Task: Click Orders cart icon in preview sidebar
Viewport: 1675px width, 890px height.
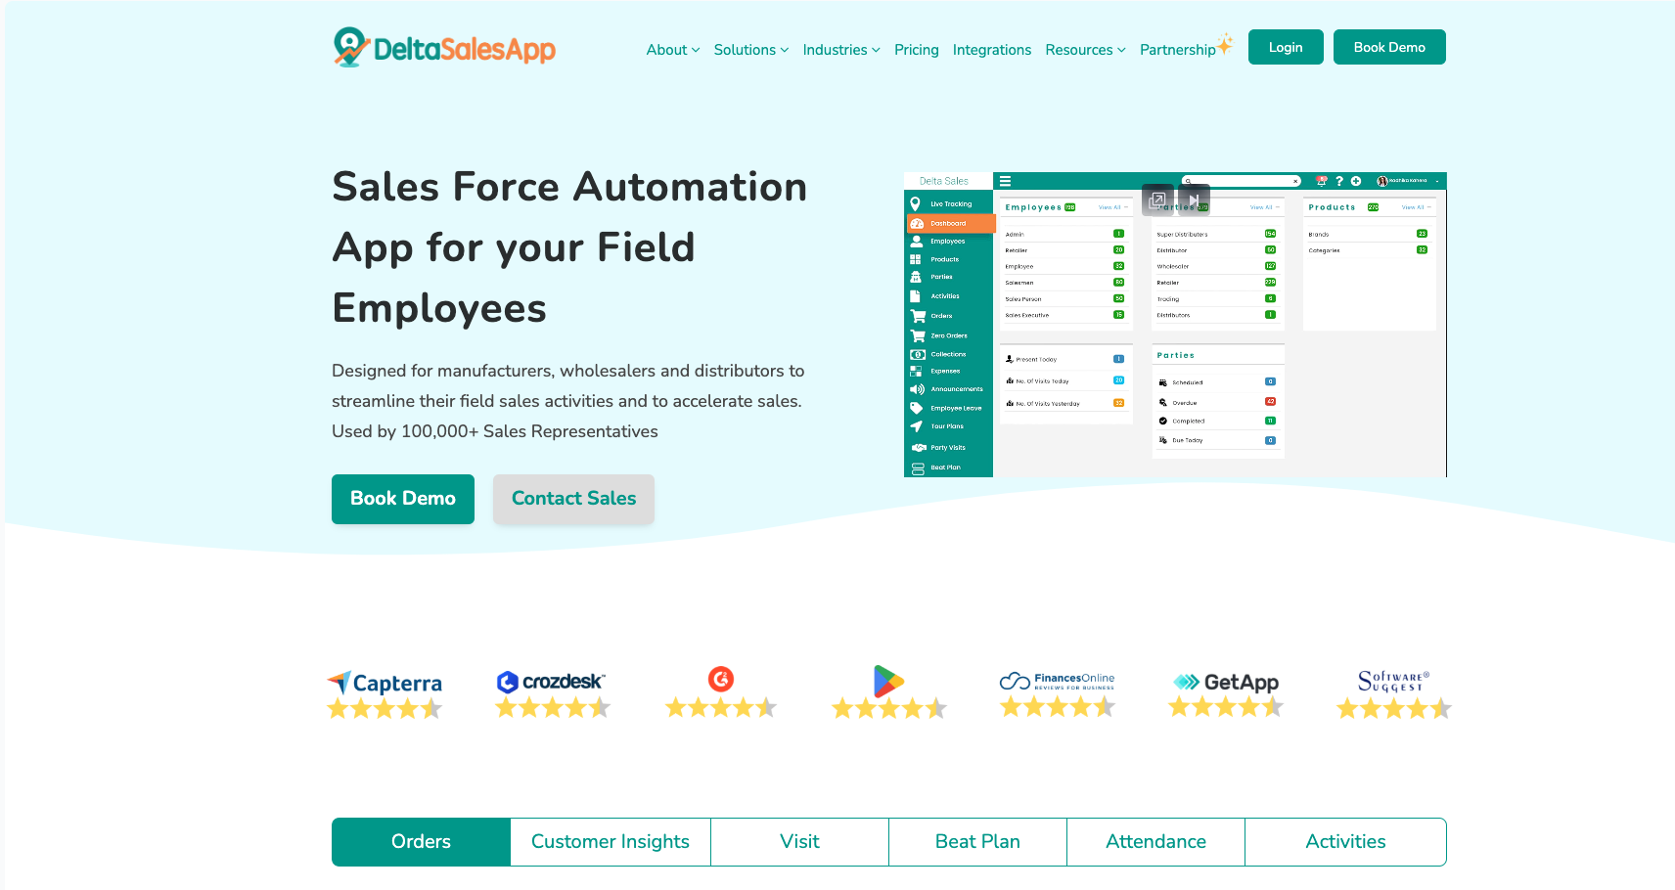Action: tap(918, 316)
